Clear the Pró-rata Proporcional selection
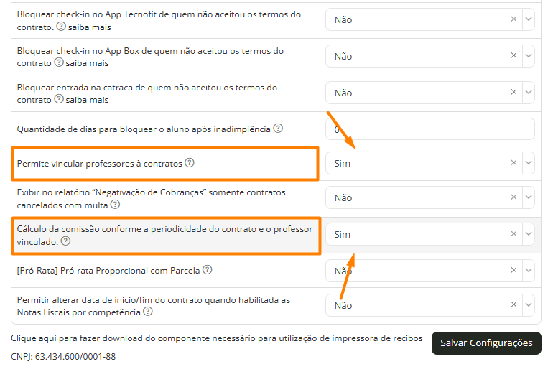Viewport: 553px width, 377px height. (x=513, y=270)
